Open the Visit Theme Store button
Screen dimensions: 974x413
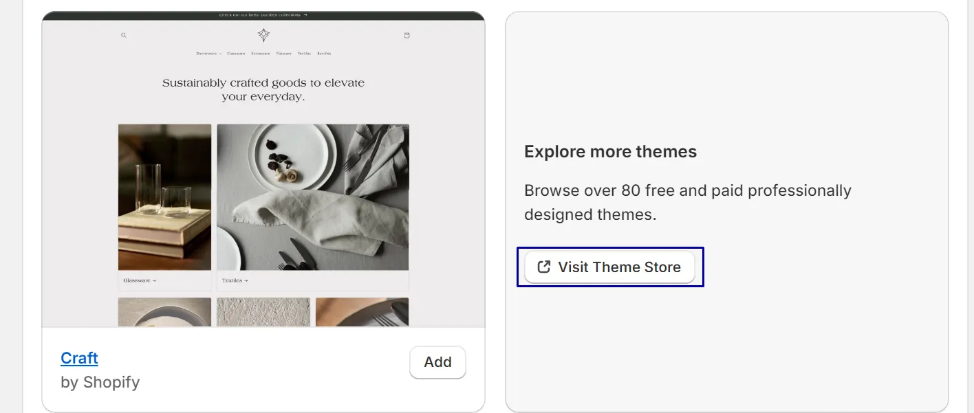click(609, 267)
